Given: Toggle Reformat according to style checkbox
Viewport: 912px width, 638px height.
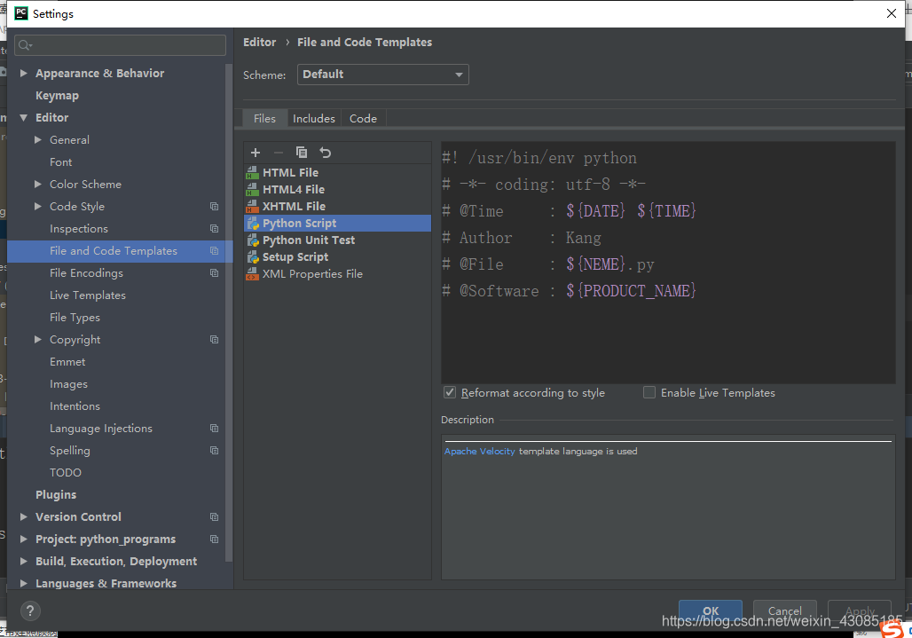Looking at the screenshot, I should [450, 392].
